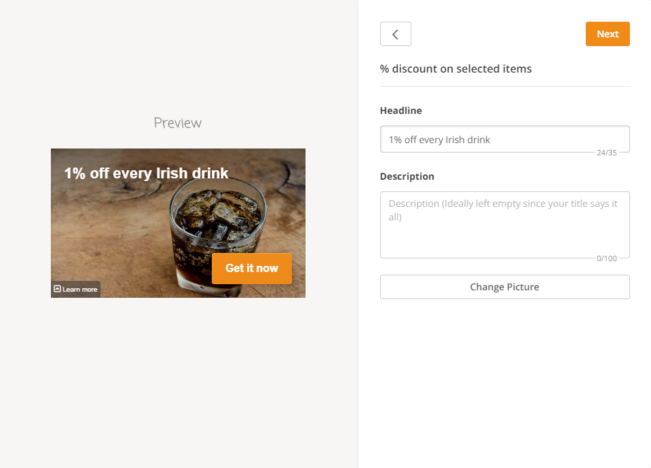This screenshot has width=651, height=468.
Task: Click the 24/35 headline character counter
Action: coord(606,153)
